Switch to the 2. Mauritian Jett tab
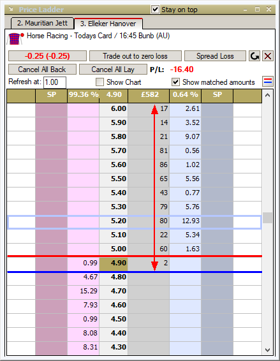The image size is (280, 361). [x=42, y=23]
